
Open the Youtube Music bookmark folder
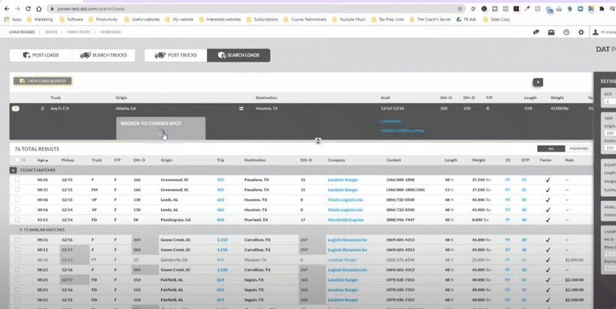(x=349, y=19)
